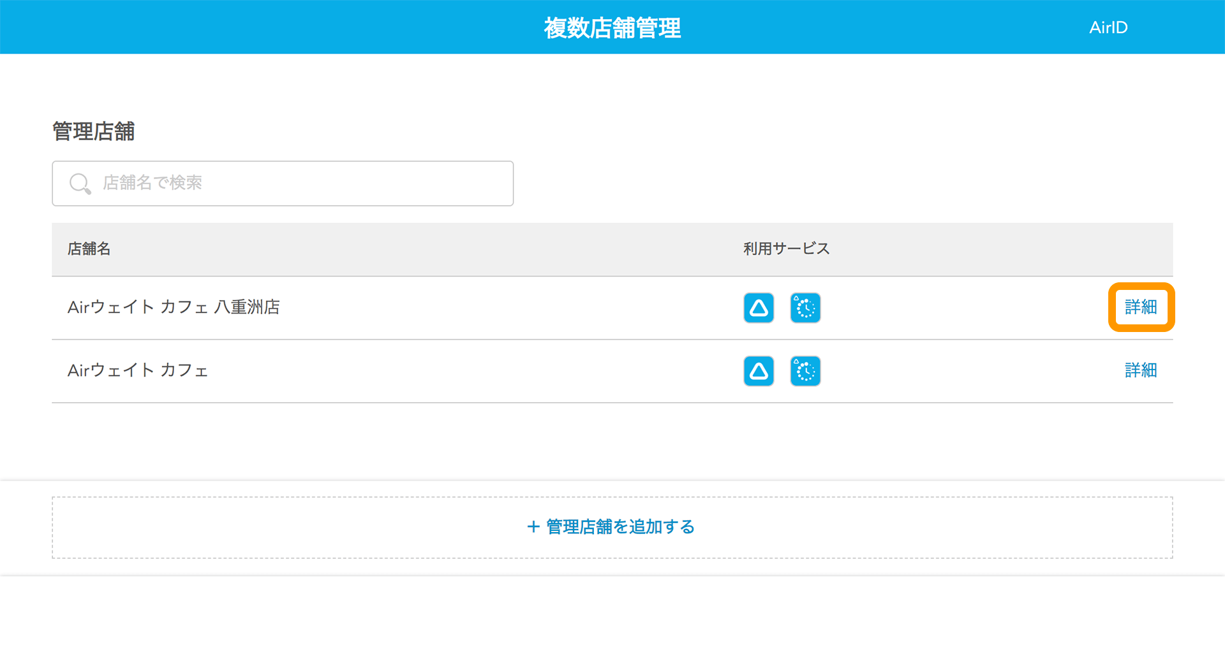Open 詳細 link for Airウェイト カフェ row
Image resolution: width=1225 pixels, height=650 pixels.
click(1141, 370)
